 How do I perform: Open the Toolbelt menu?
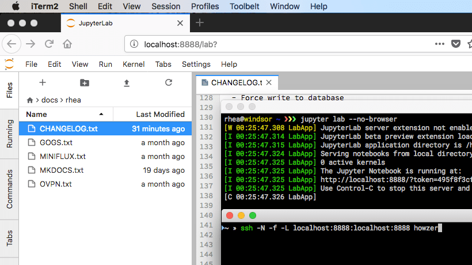(x=245, y=6)
